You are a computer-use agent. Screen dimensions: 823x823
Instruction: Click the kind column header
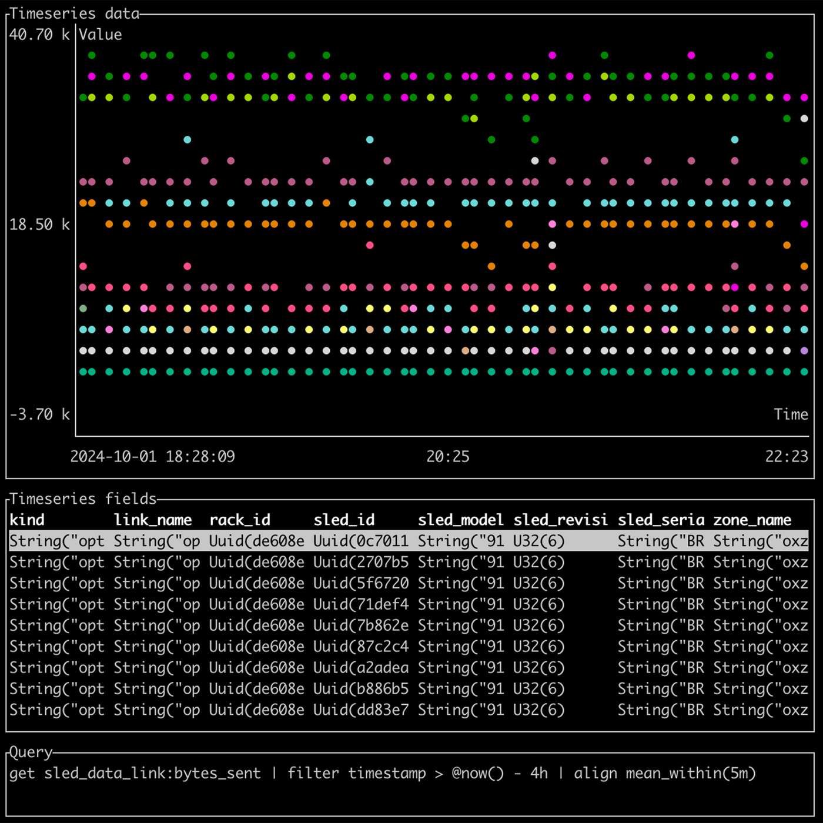(x=27, y=520)
